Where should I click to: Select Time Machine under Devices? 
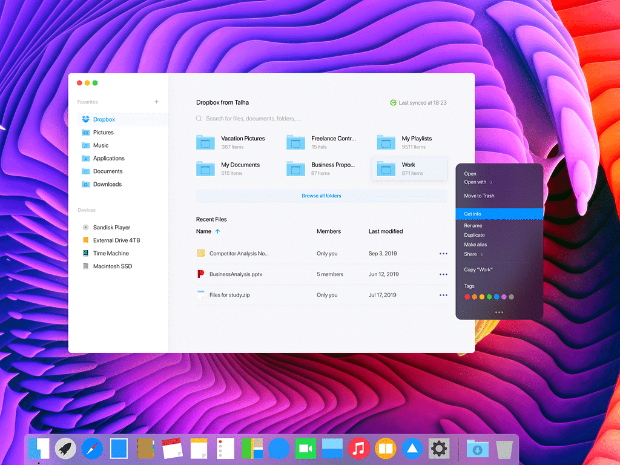tap(111, 253)
